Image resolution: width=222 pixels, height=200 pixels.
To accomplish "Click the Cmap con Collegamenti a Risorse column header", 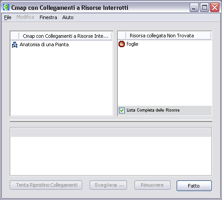I will 65,36.
